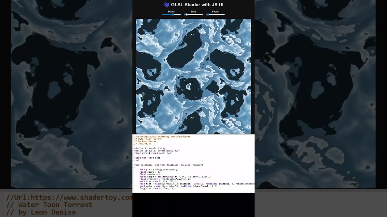The image size is (387, 217).
Task: Click the spiral logo icon beside the title
Action: (x=167, y=5)
